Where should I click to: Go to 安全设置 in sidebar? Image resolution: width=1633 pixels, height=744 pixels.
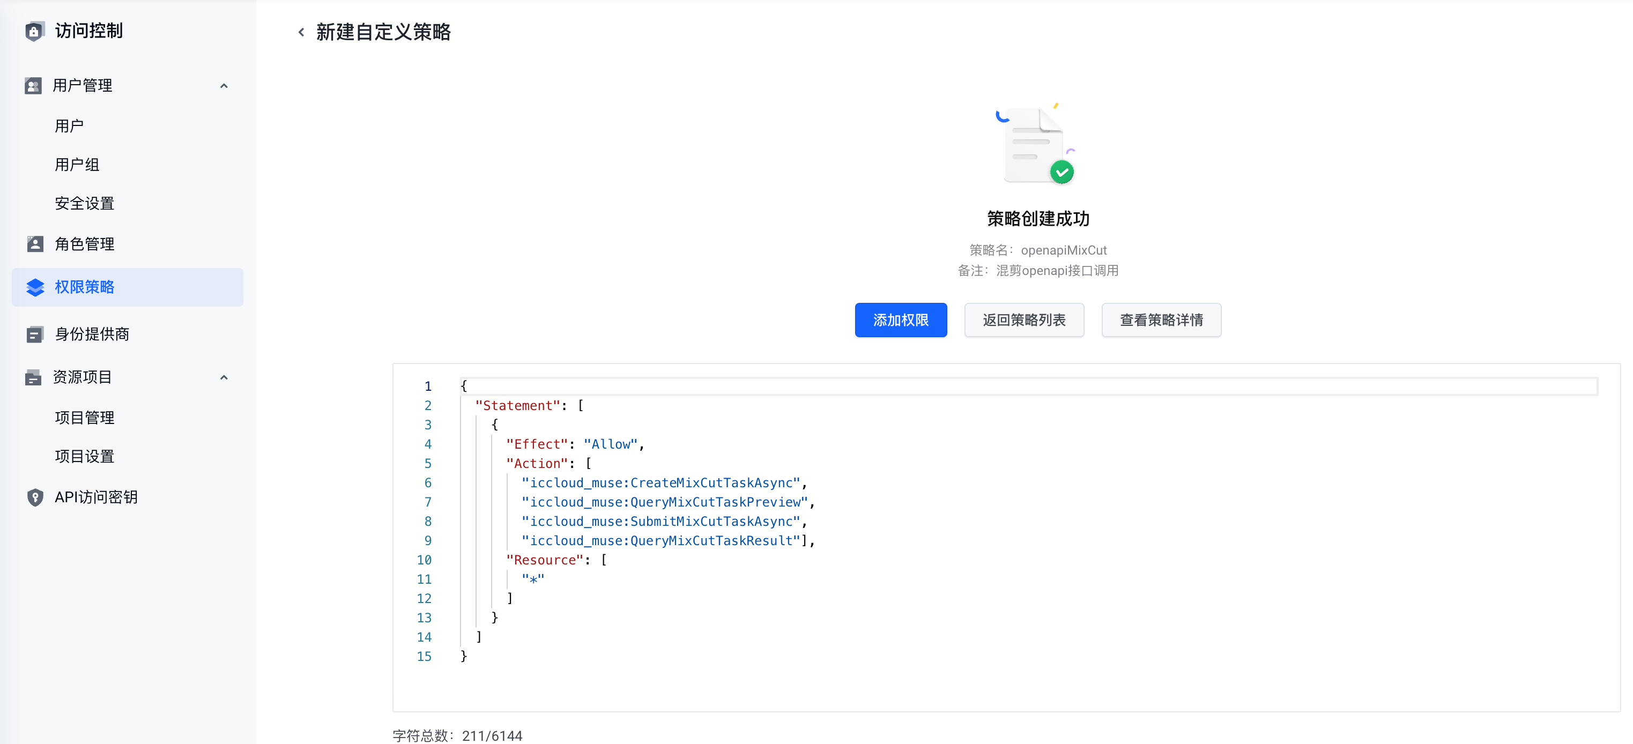84,203
